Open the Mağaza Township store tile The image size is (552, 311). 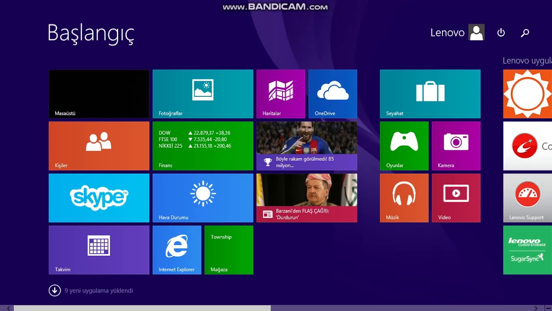(229, 250)
